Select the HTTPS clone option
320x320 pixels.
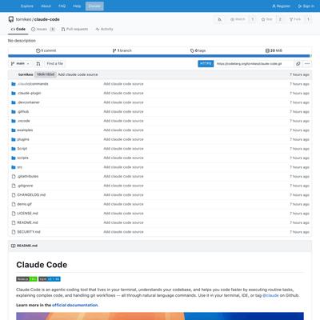[206, 64]
